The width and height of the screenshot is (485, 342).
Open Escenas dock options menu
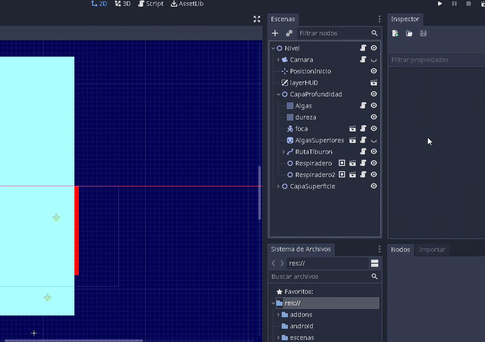click(380, 19)
